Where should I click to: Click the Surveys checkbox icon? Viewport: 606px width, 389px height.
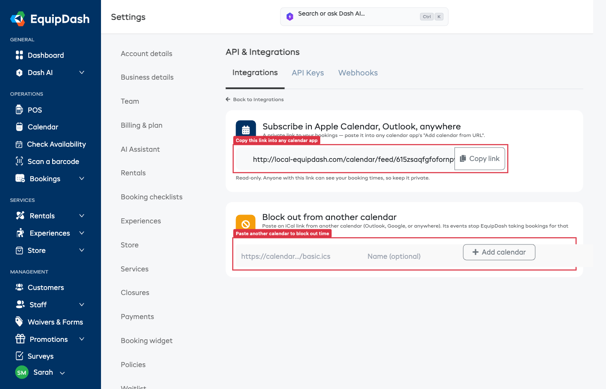19,356
